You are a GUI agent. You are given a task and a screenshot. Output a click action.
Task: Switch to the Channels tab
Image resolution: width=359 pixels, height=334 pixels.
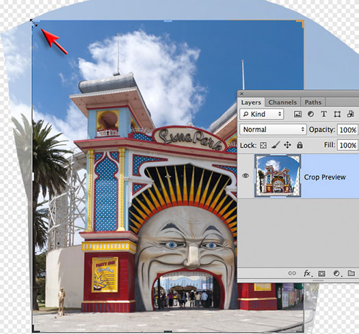coord(282,102)
